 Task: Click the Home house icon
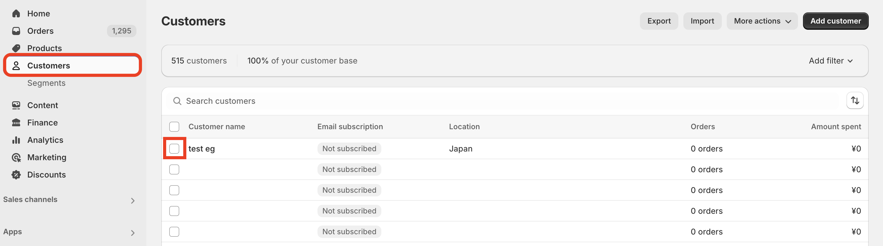[16, 14]
